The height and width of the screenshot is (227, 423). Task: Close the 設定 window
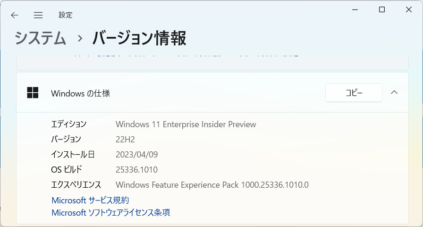pyautogui.click(x=409, y=10)
